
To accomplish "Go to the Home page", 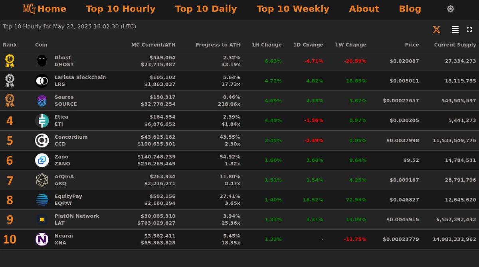I will point(52,9).
